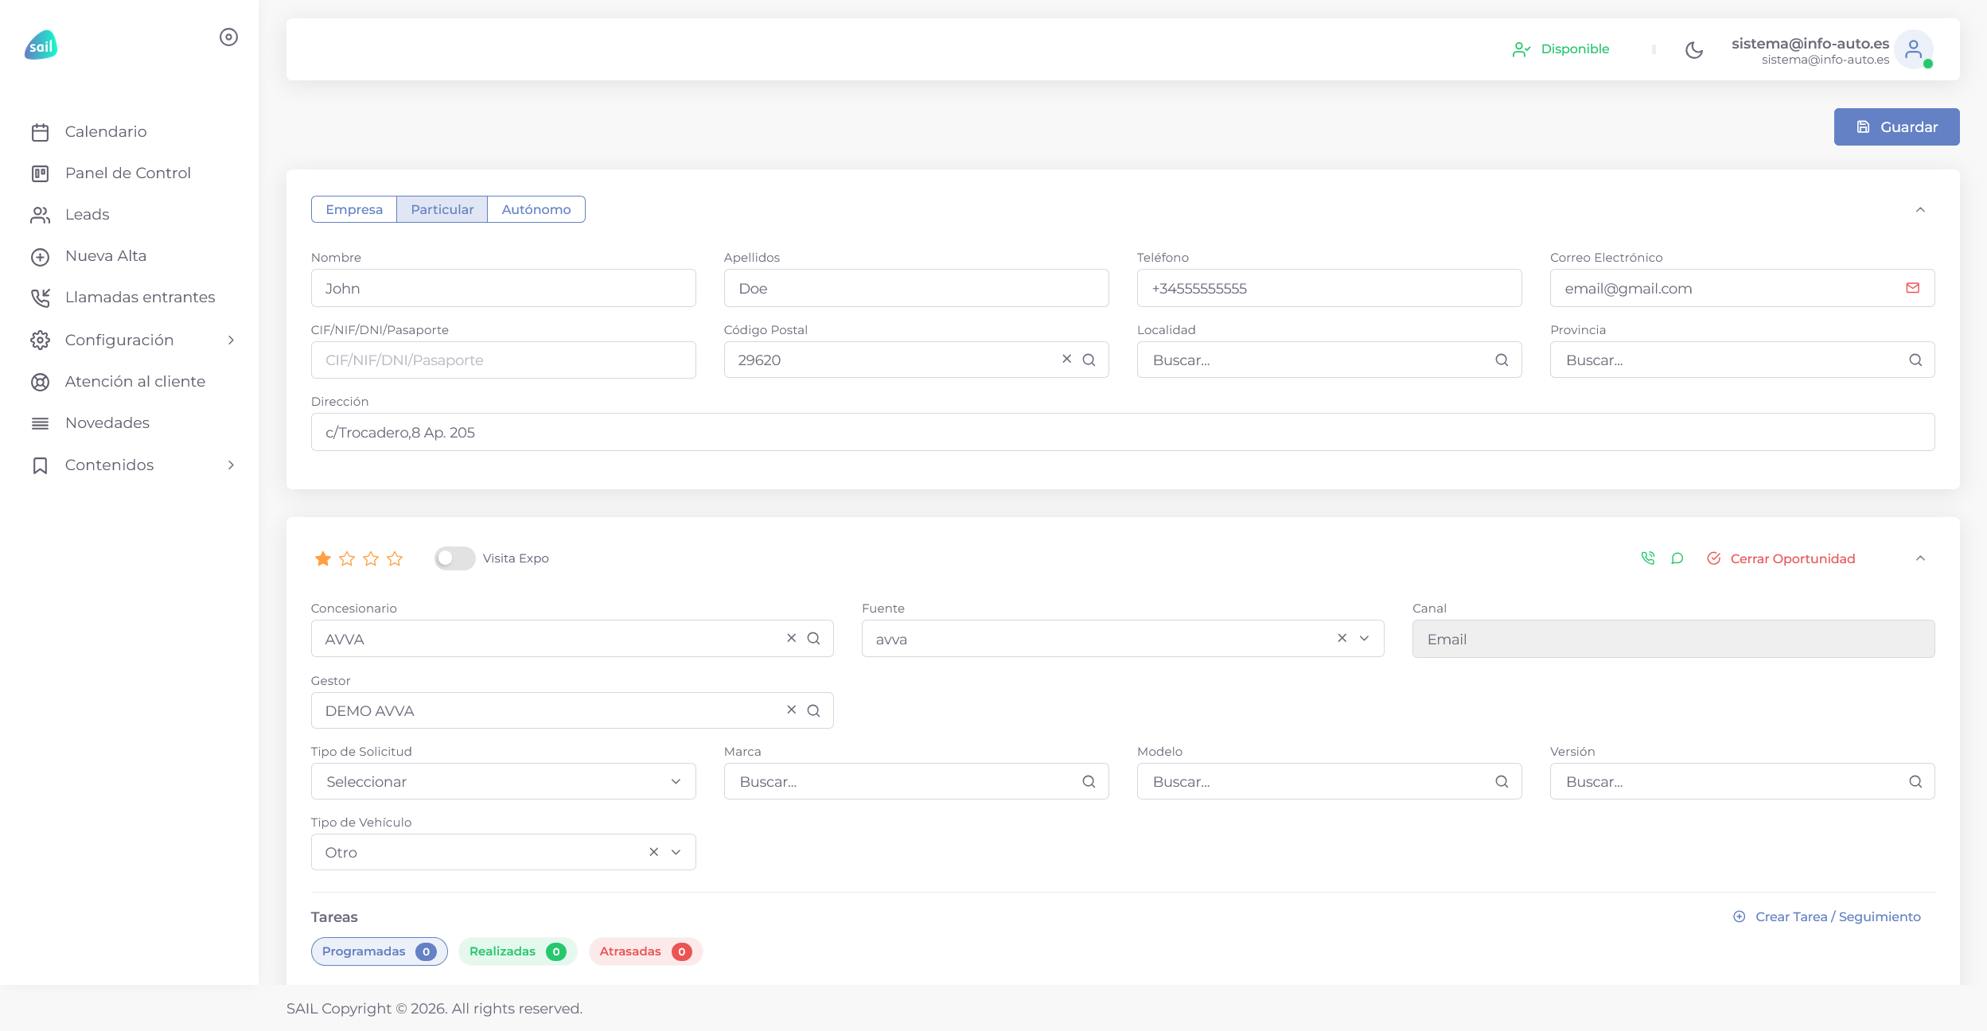Click the Sail logo
Screen dimensions: 1987x1031
41,45
